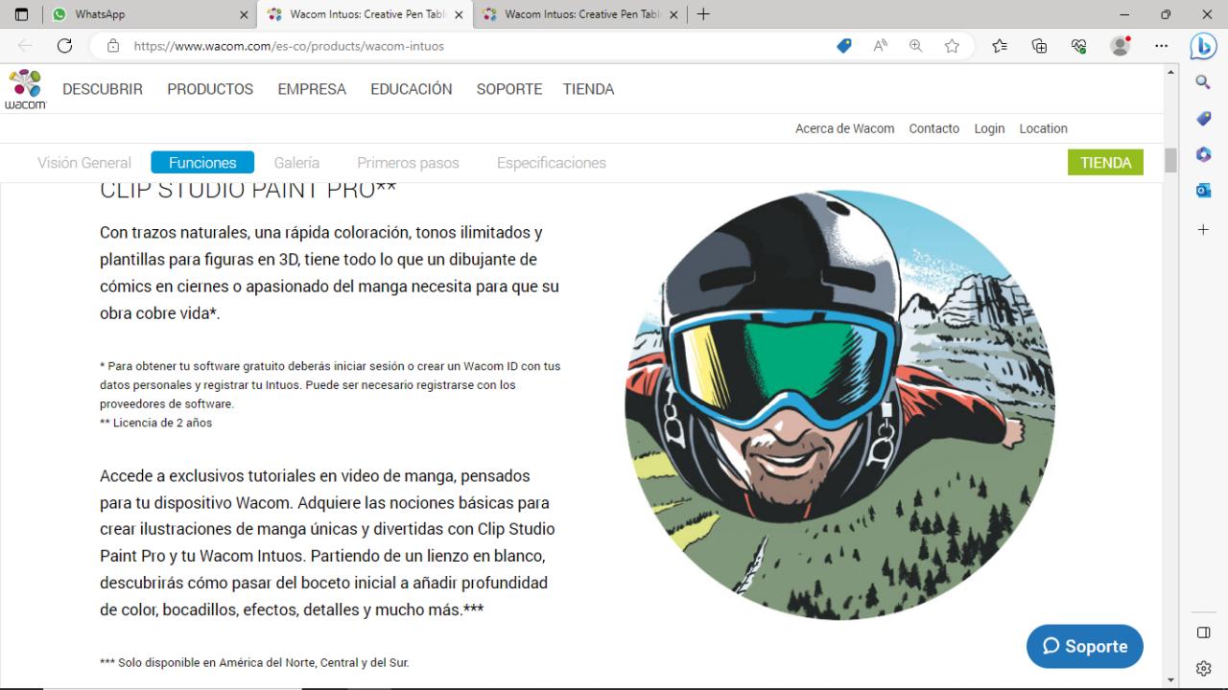Open the Location link
1228x690 pixels.
[1043, 128]
